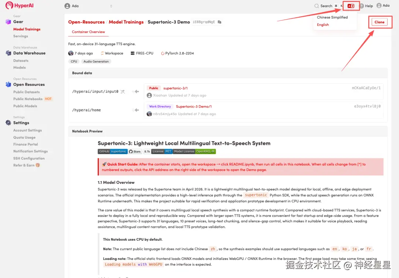This screenshot has width=399, height=278.
Task: Click the GitHub Stars badge
Action: pos(134,152)
